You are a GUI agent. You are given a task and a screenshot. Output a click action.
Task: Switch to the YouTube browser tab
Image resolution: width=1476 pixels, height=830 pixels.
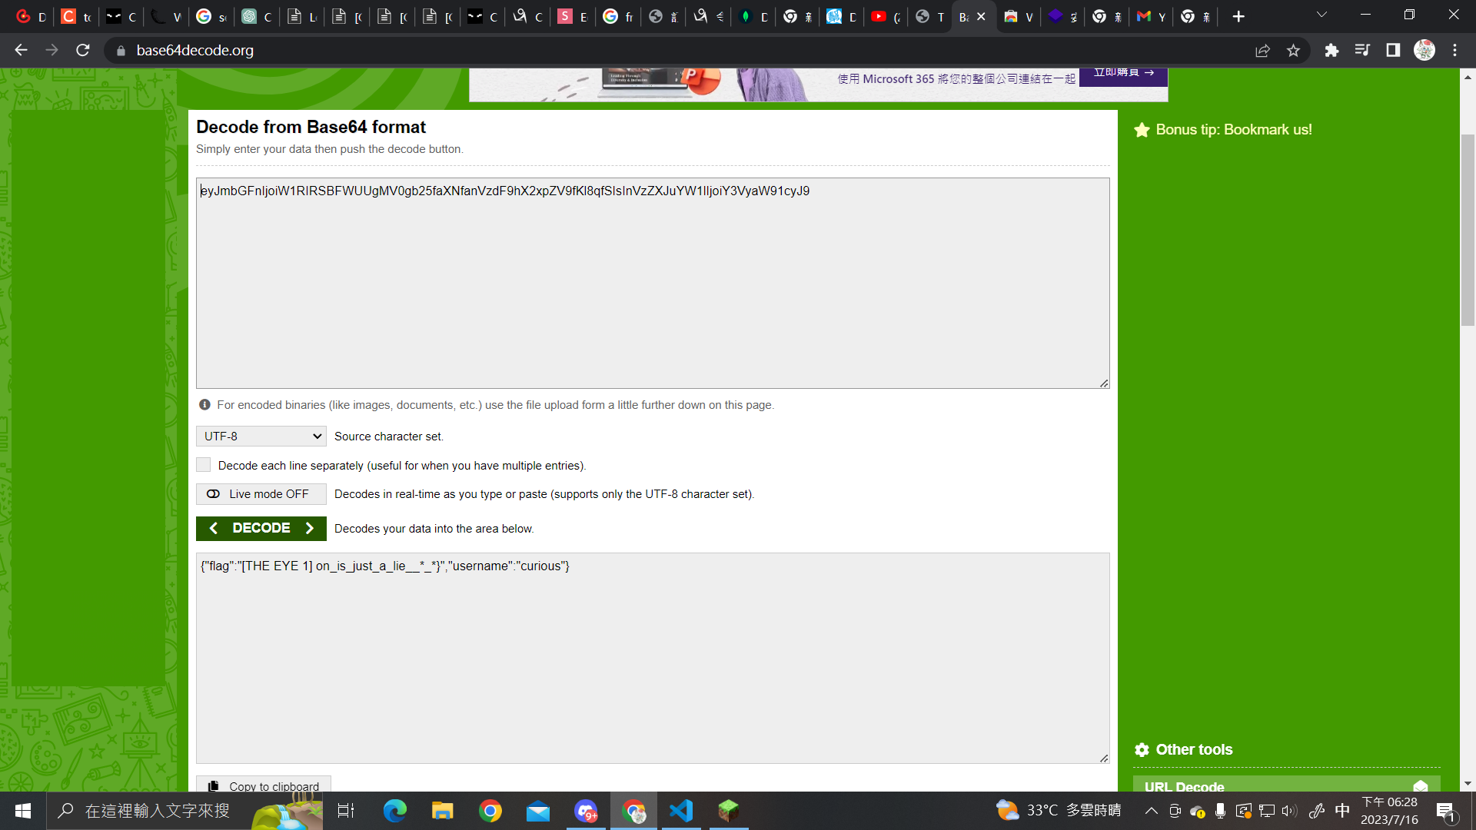click(884, 16)
